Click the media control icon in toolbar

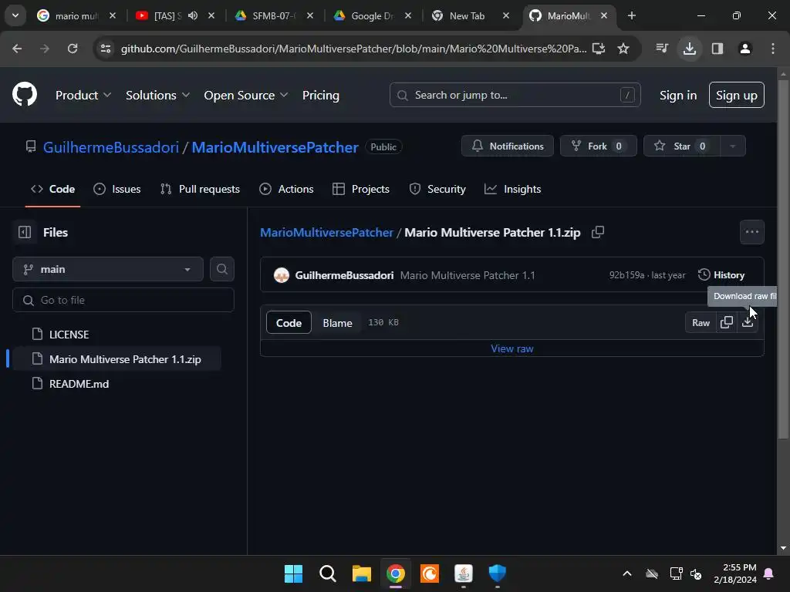click(x=662, y=49)
